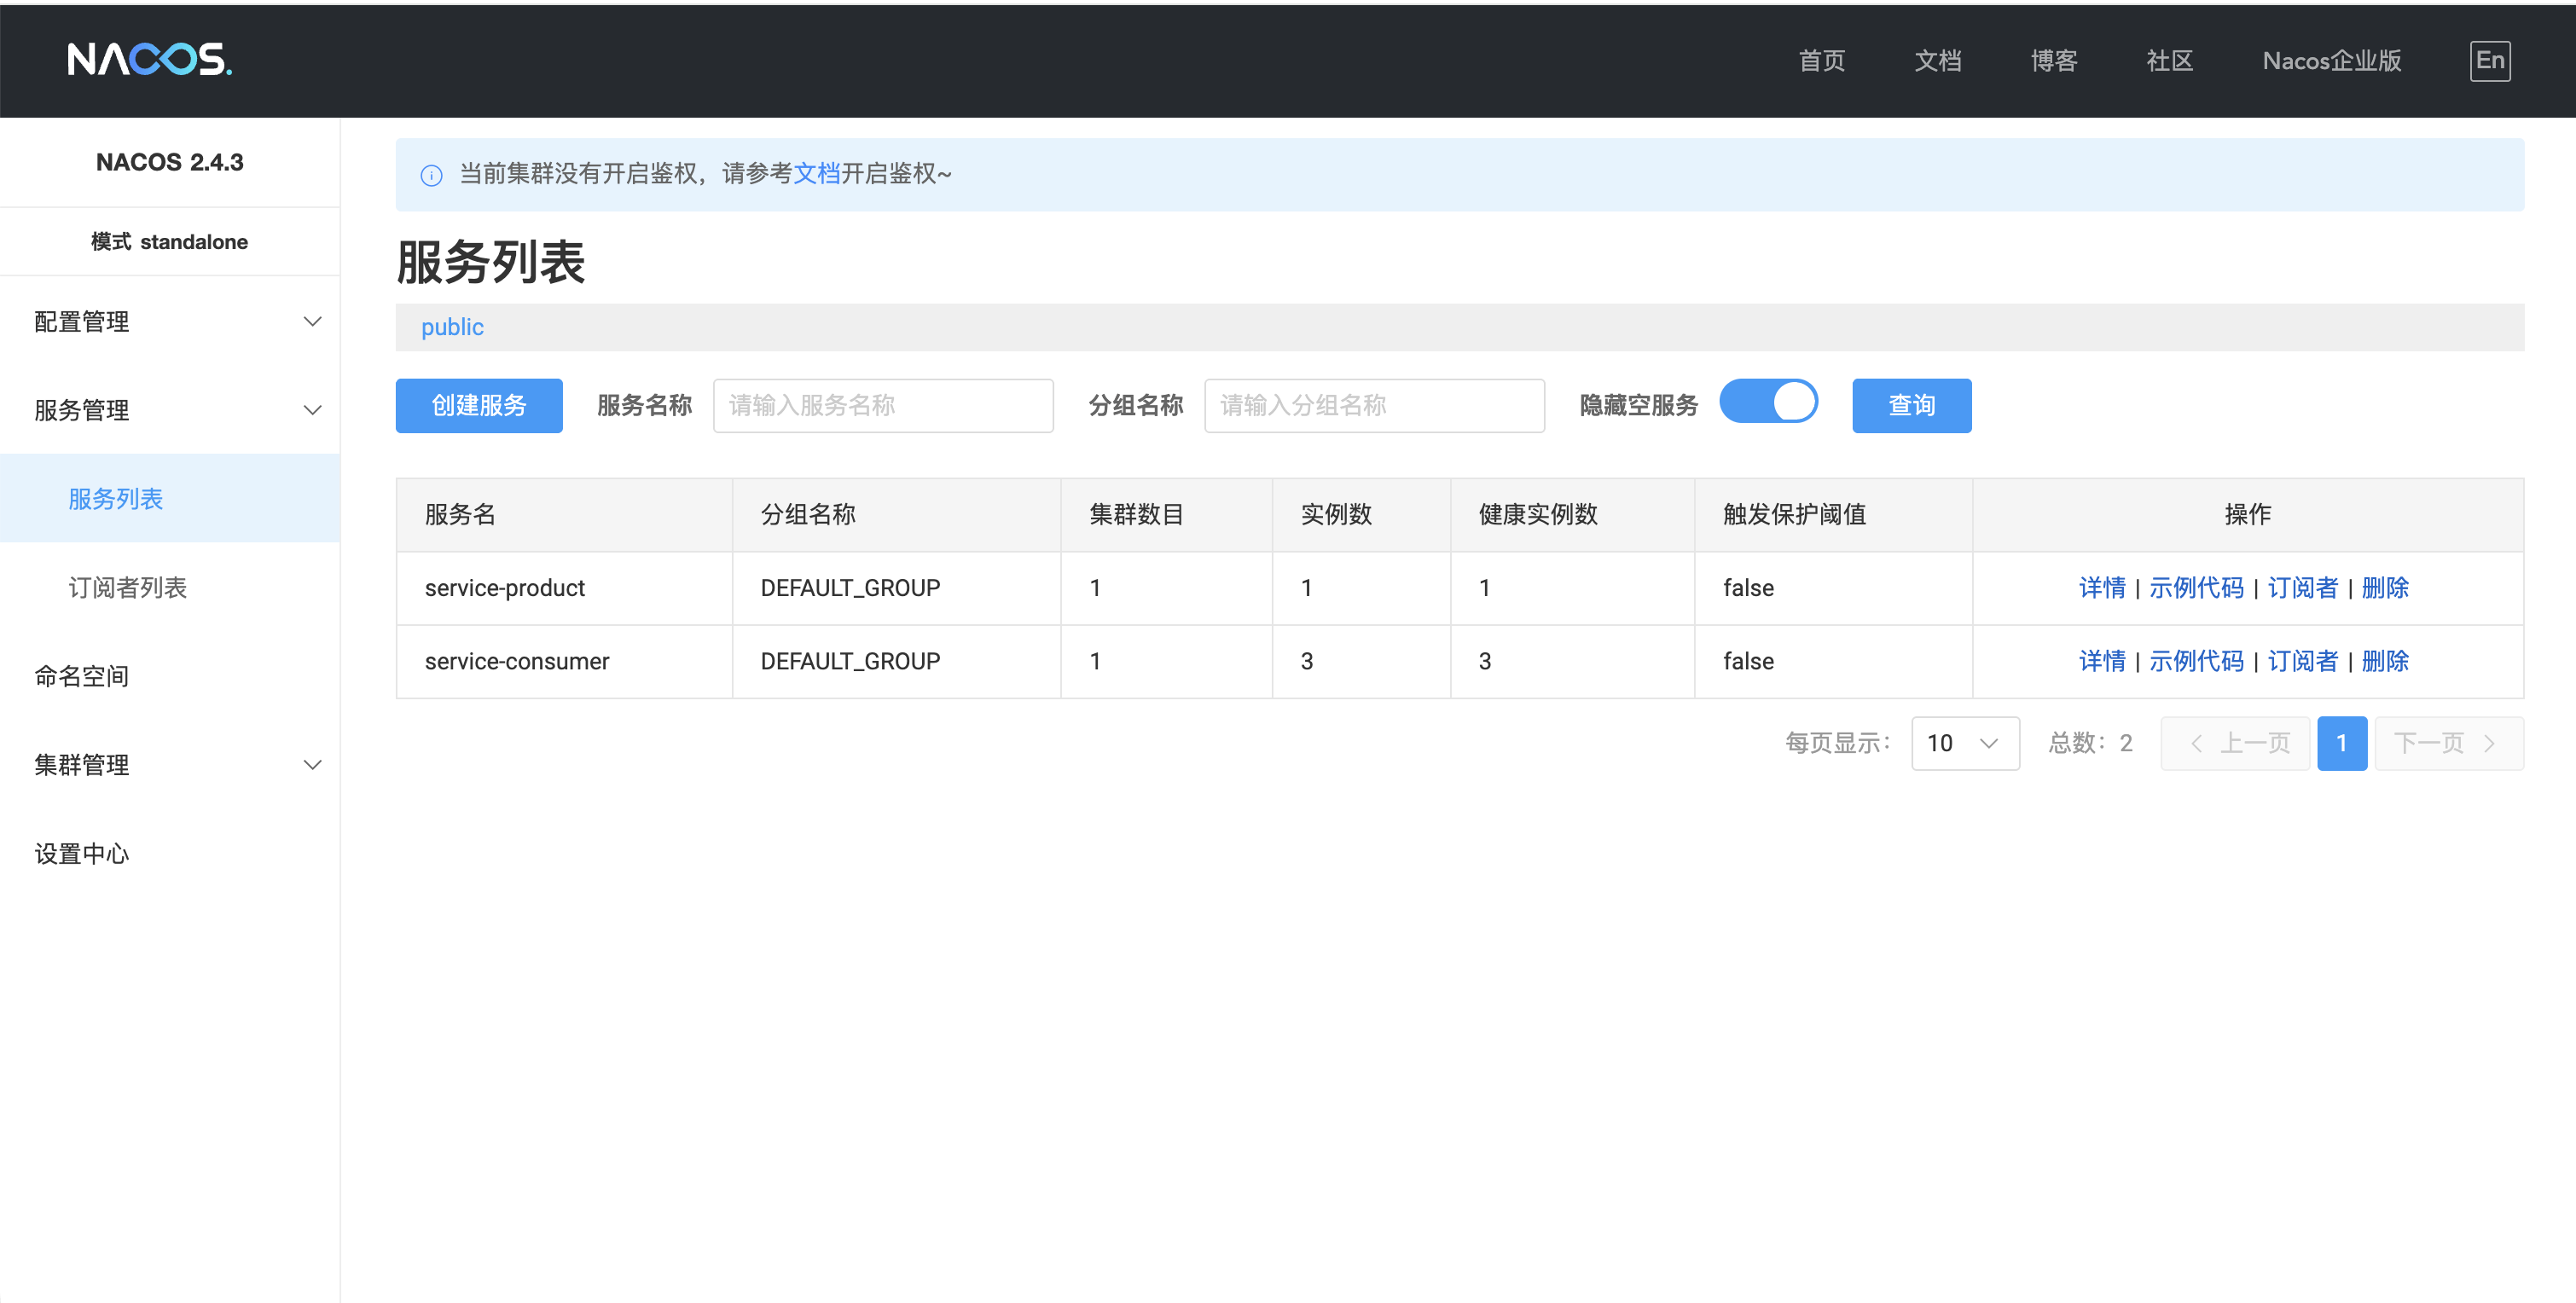Open the page size dropdown showing 10

(1964, 743)
